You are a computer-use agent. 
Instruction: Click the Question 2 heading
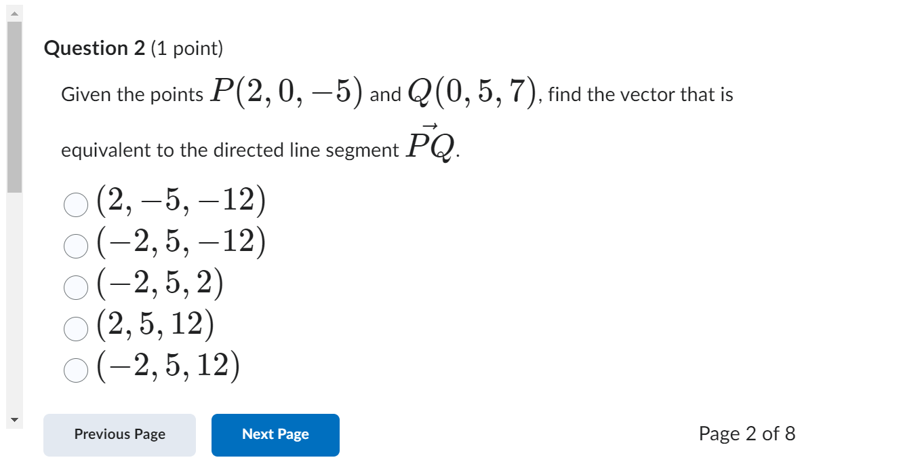95,47
